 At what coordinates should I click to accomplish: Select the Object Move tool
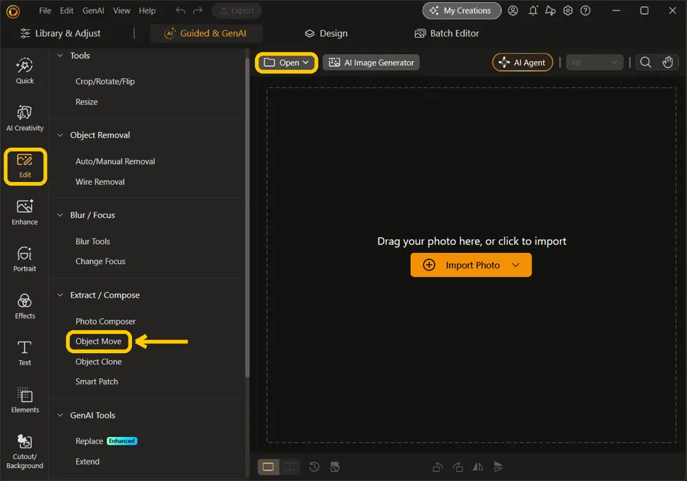pos(98,342)
